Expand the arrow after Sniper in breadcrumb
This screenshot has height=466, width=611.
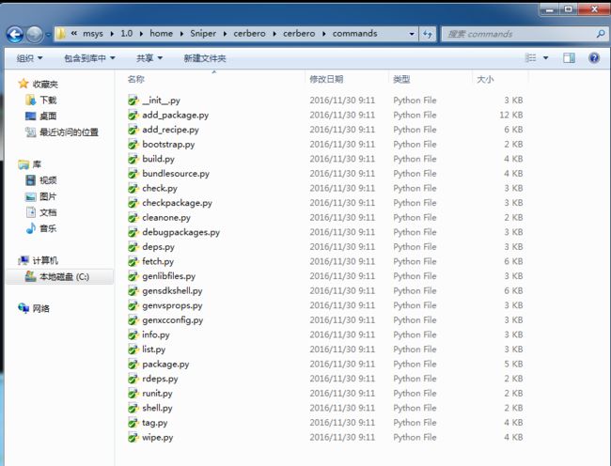click(x=225, y=34)
